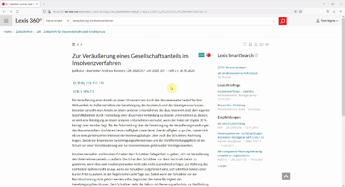Open the IO paragraph 118 link
Viewport: 345px width, 187px height.
click(x=101, y=83)
